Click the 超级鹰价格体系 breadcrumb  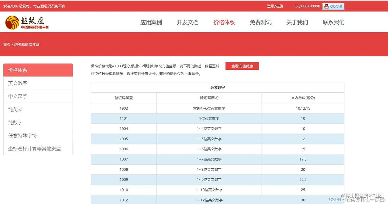(x=27, y=44)
